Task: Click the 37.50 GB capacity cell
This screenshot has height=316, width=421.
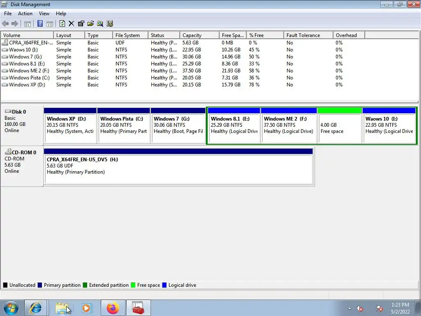Action: point(192,71)
